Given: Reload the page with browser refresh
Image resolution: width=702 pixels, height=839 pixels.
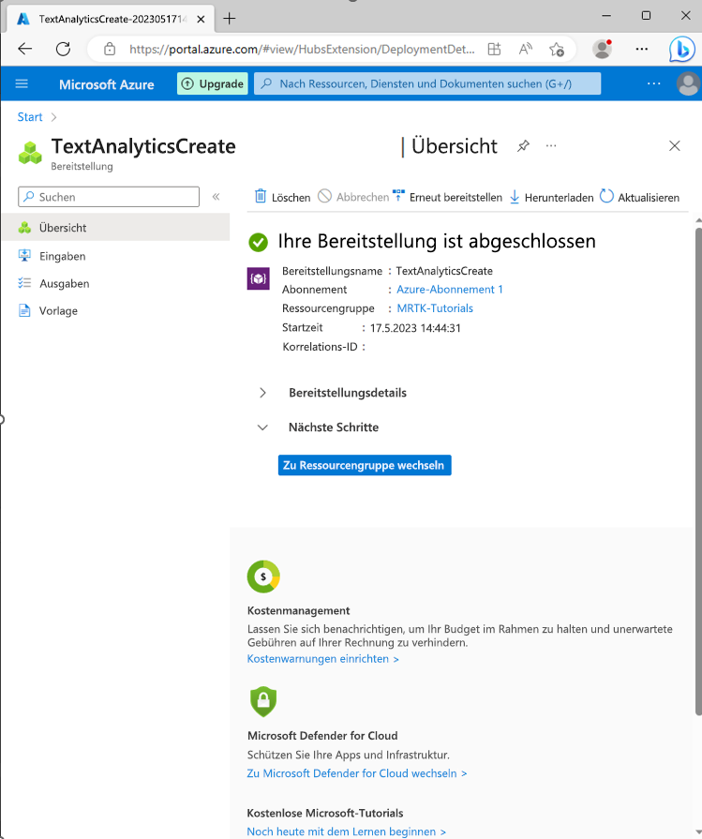Looking at the screenshot, I should (x=63, y=50).
